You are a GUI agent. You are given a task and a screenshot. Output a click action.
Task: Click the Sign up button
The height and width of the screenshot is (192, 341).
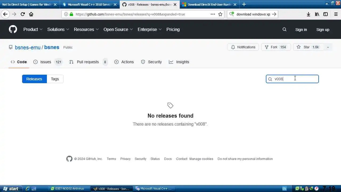tap(323, 30)
